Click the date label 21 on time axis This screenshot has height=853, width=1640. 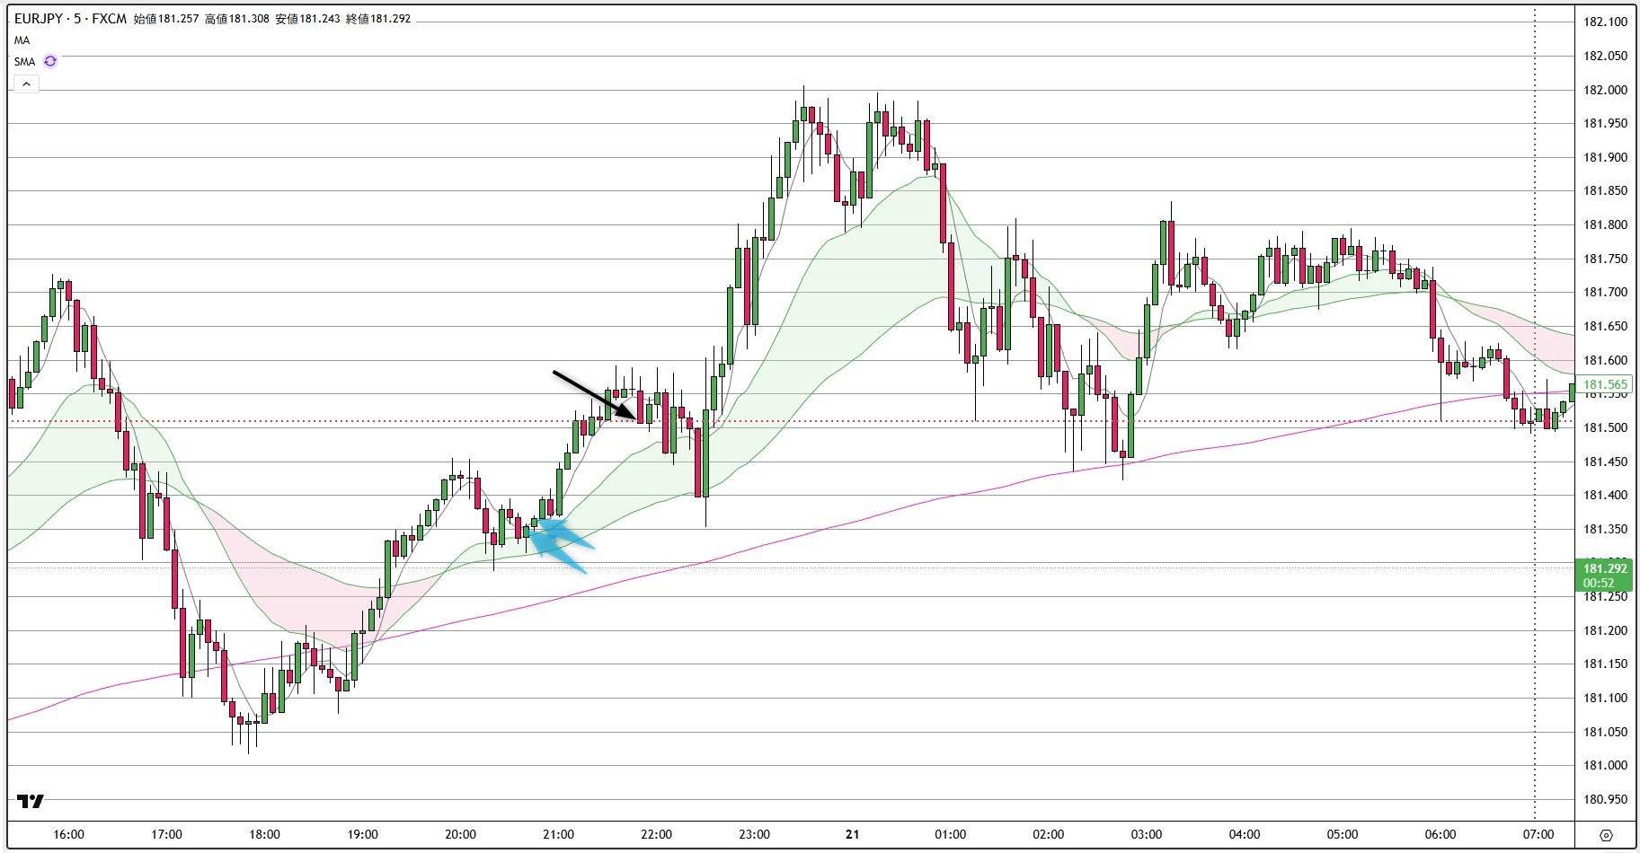pyautogui.click(x=852, y=834)
